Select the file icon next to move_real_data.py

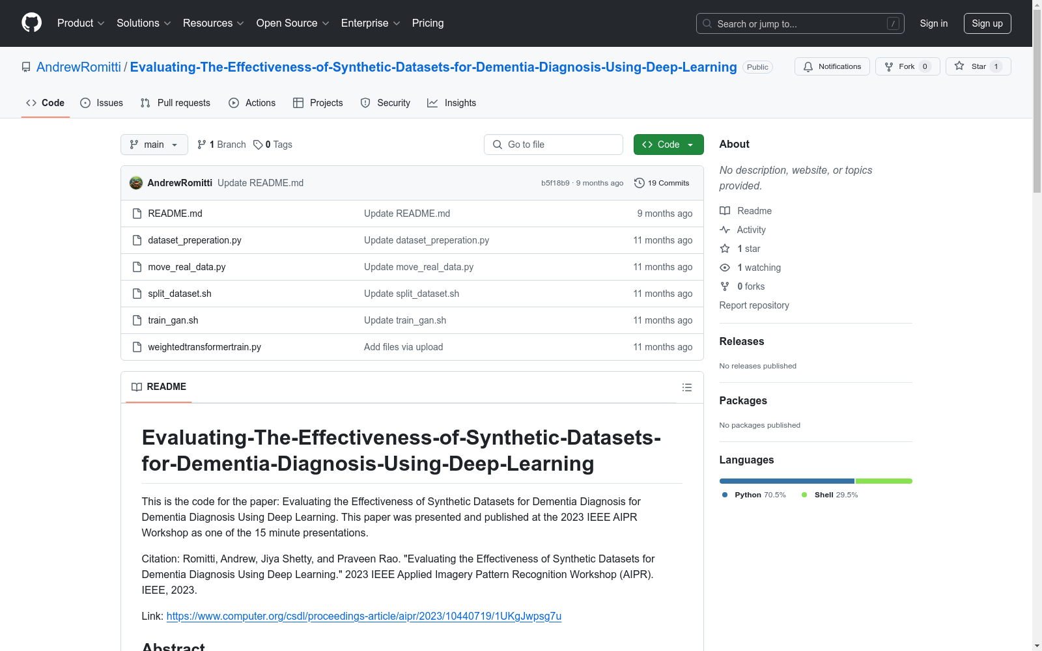[137, 267]
